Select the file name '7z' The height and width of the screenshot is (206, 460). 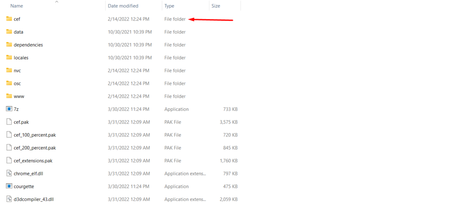[x=16, y=109]
